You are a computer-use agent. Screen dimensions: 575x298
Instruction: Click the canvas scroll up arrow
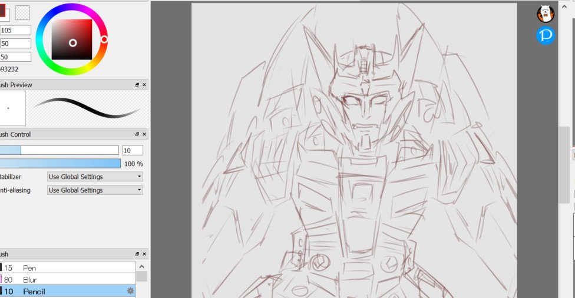[564, 6]
